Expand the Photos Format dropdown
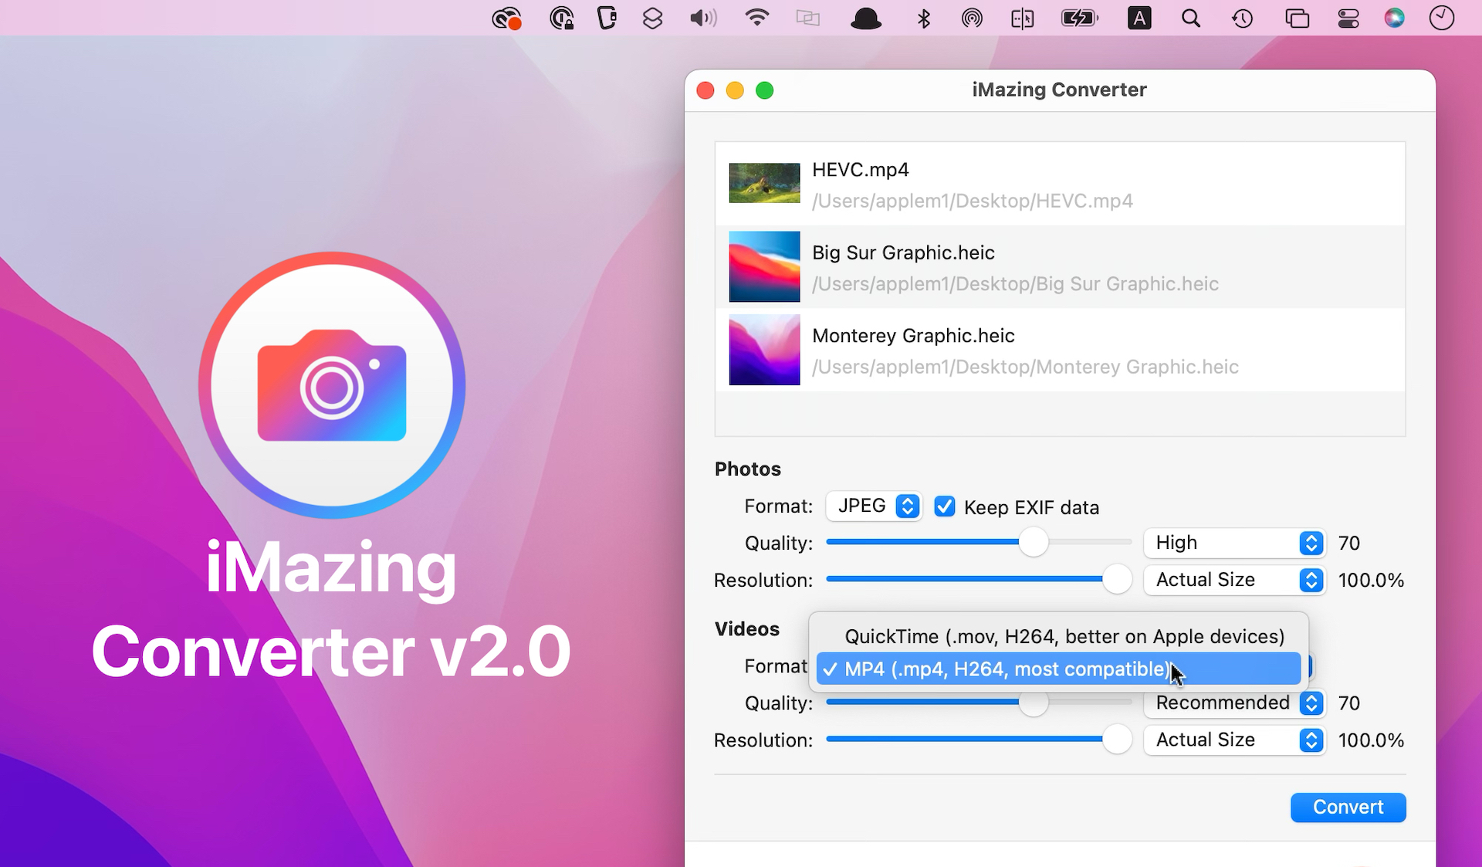Screen dimensions: 1482x867 875,506
